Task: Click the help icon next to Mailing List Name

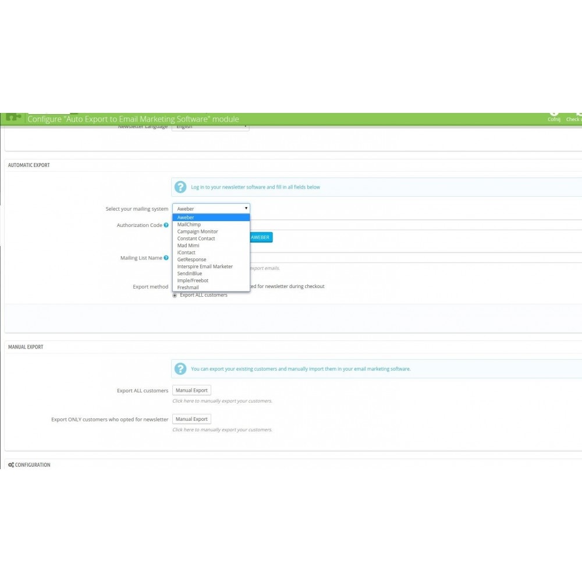Action: coord(166,258)
